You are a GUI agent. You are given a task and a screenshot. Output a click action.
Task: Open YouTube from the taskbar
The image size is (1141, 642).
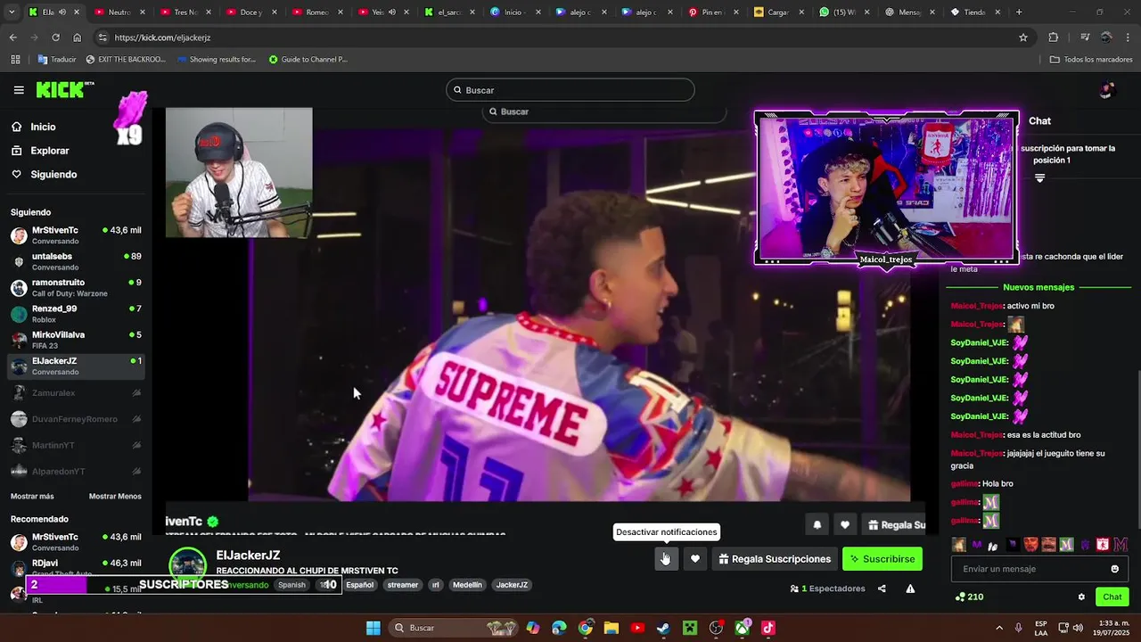point(637,628)
